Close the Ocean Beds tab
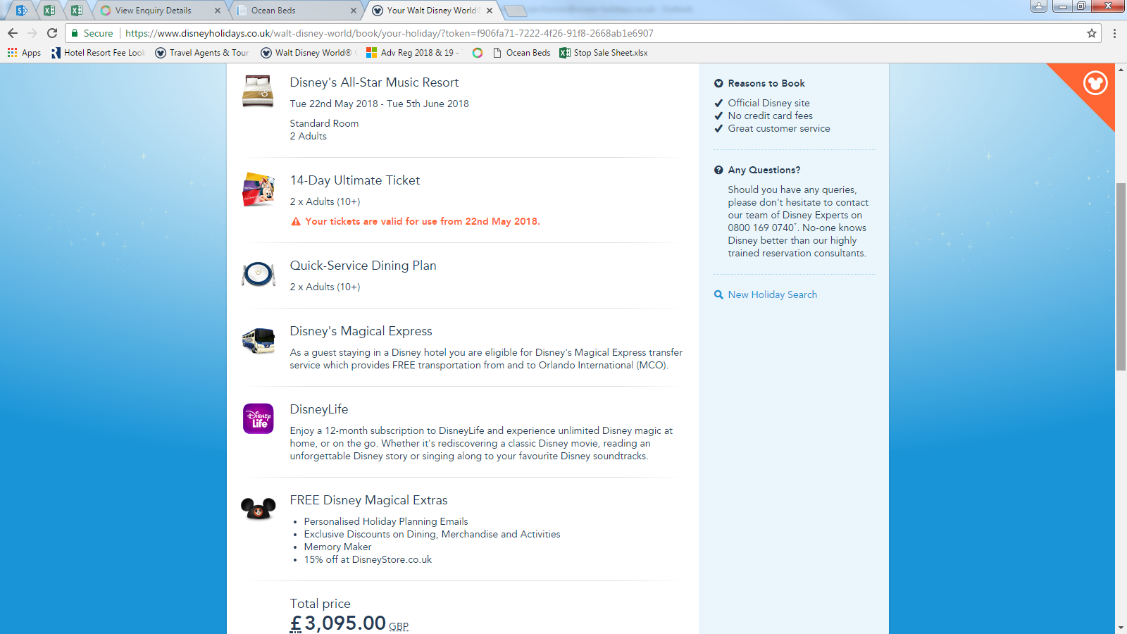The height and width of the screenshot is (634, 1127). coord(354,11)
